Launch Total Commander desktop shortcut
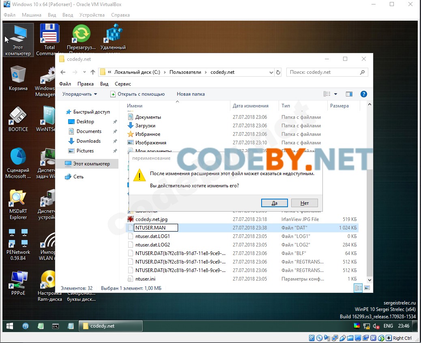The width and height of the screenshot is (421, 343). 49,40
